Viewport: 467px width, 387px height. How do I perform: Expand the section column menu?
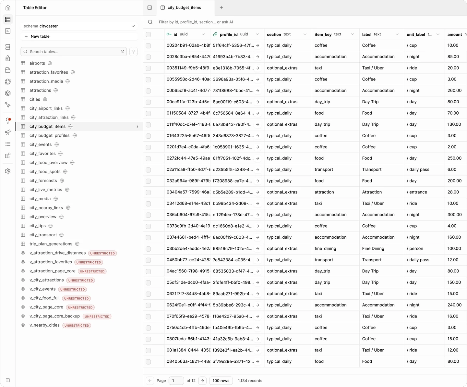[305, 34]
